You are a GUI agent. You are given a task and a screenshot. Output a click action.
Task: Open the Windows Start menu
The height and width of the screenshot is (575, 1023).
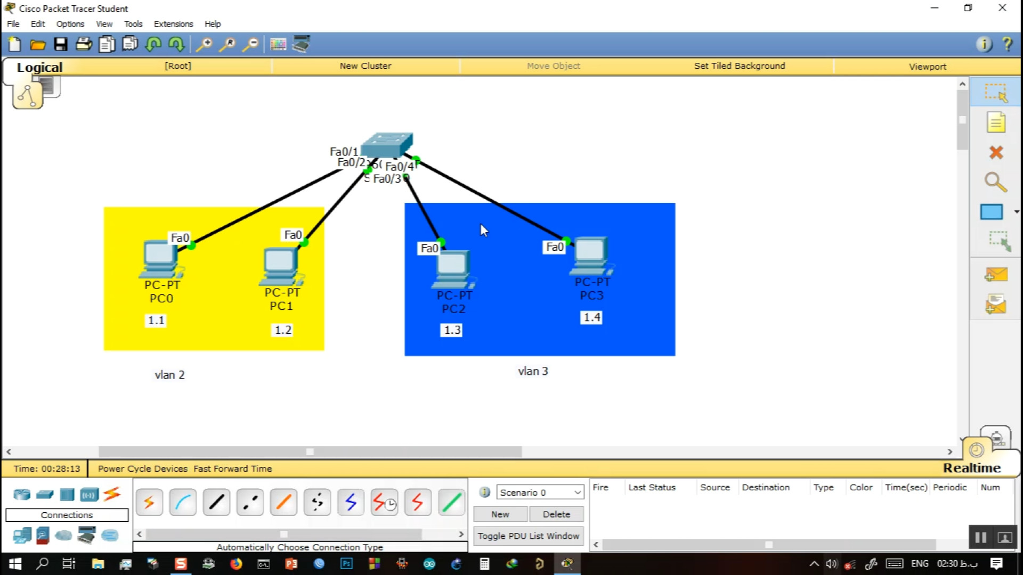click(x=15, y=564)
